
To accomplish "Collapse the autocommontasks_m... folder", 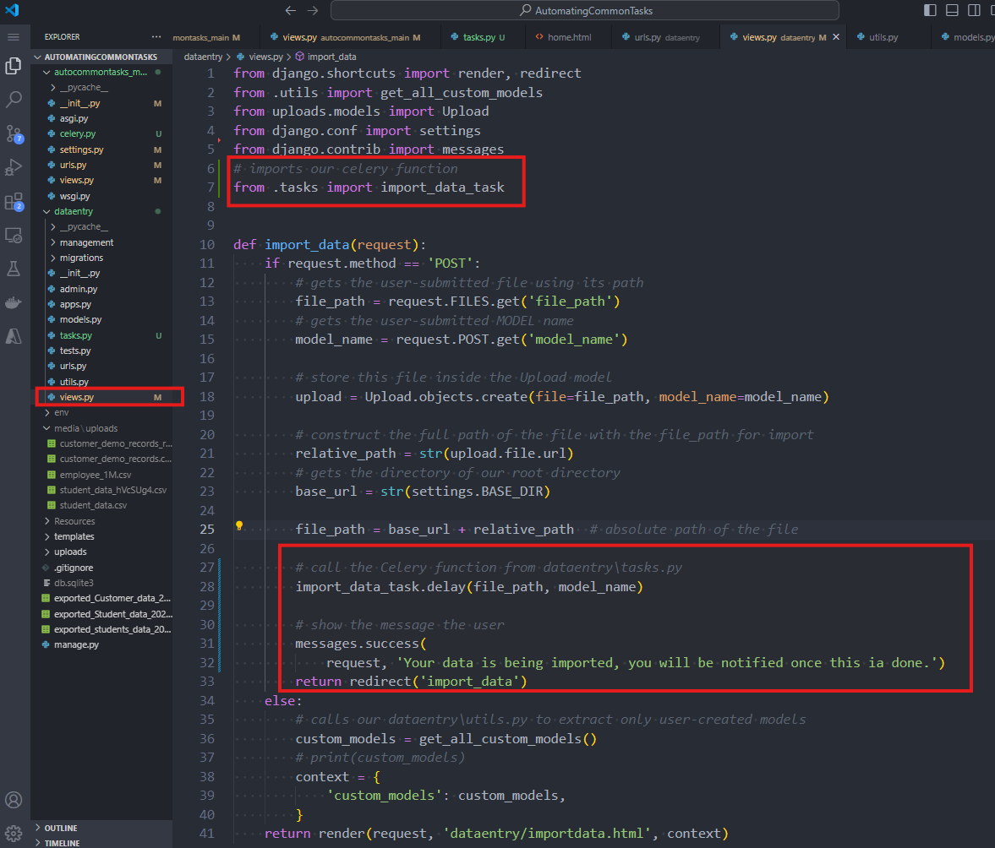I will (x=101, y=73).
